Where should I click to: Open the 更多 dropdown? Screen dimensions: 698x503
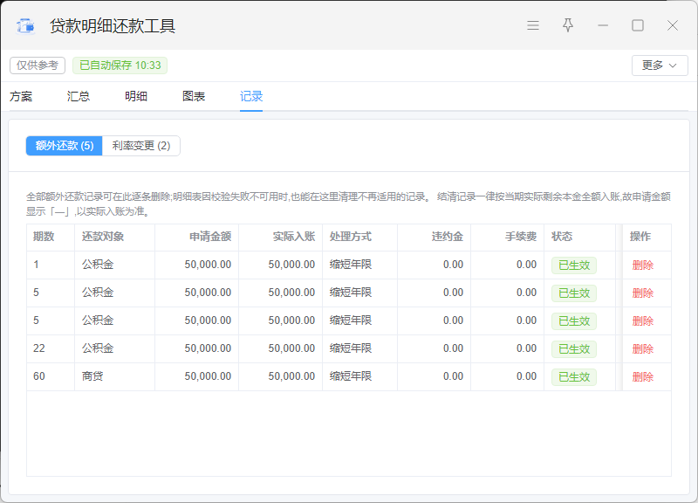[660, 65]
